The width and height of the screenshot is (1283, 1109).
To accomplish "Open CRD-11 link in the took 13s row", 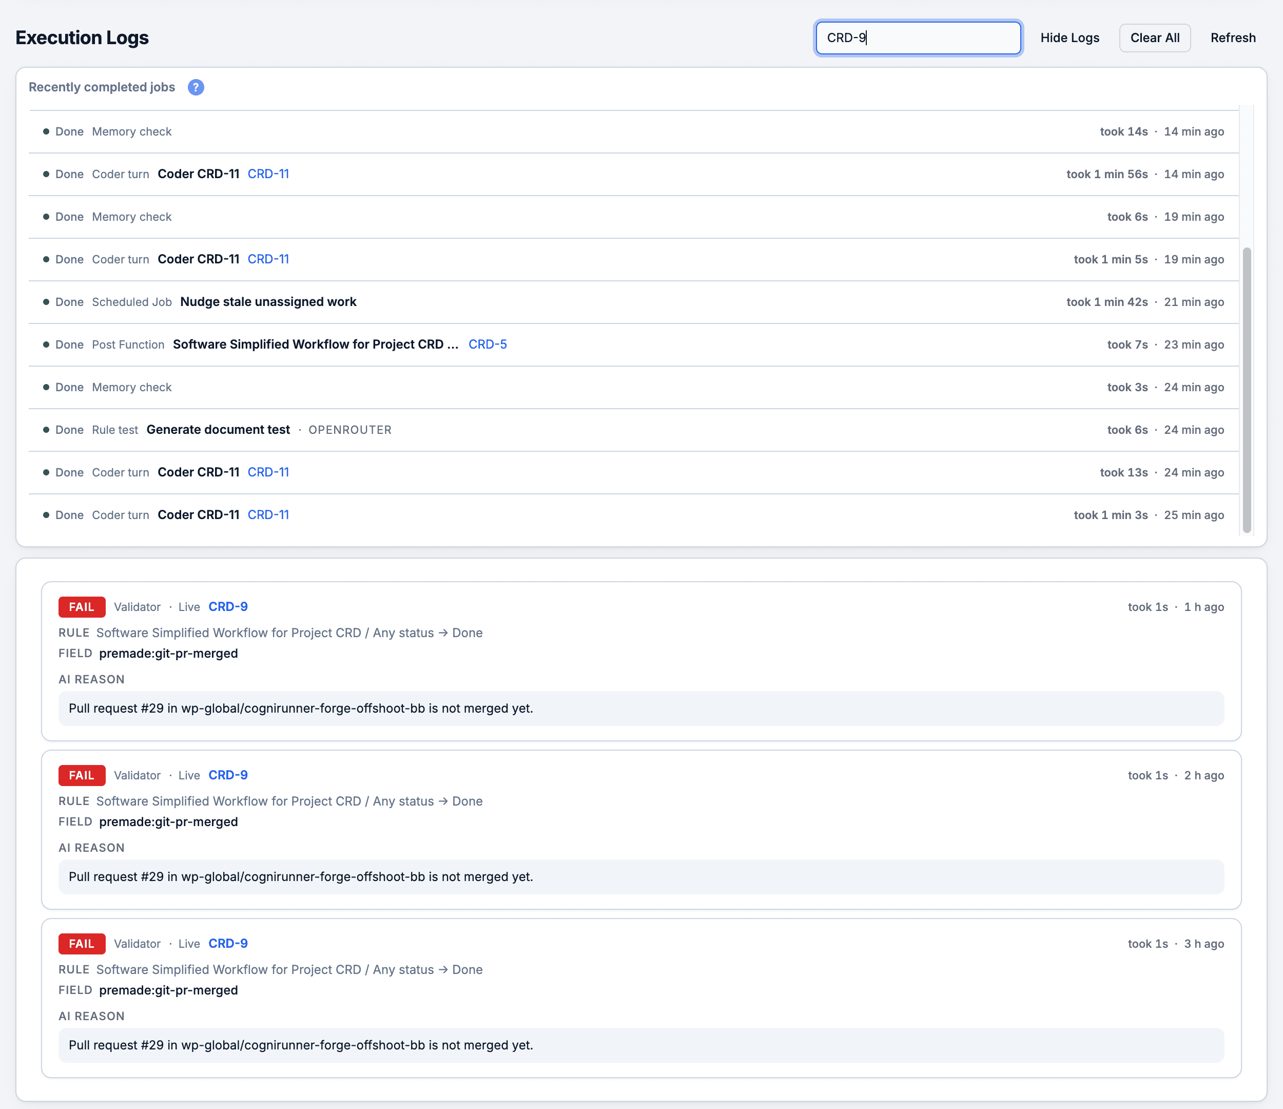I will click(x=268, y=472).
